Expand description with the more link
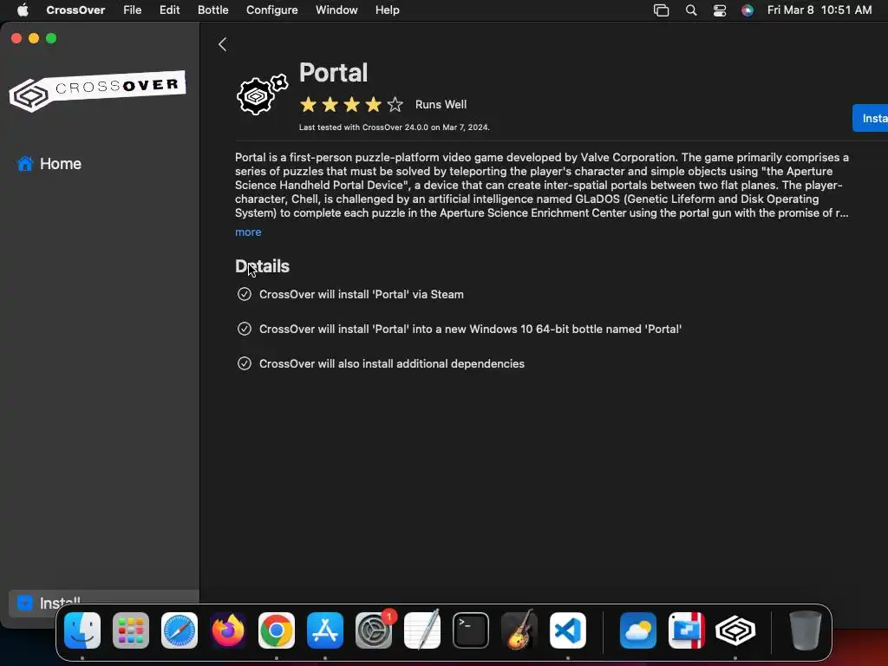Viewport: 888px width, 666px height. pyautogui.click(x=248, y=232)
